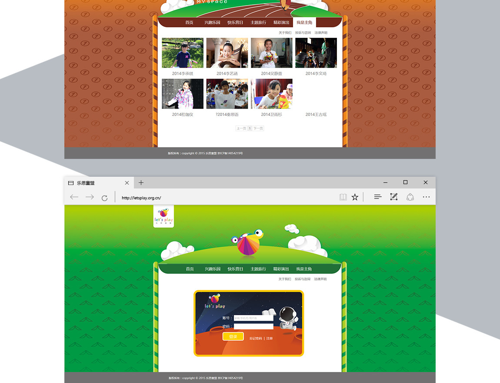The width and height of the screenshot is (500, 383).
Task: Click the 忘记密码 forgot password link
Action: click(256, 338)
